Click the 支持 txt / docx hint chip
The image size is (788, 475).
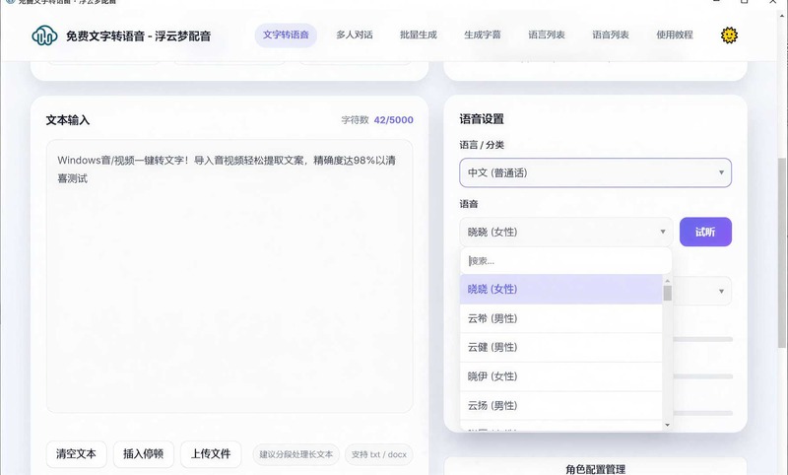[379, 454]
